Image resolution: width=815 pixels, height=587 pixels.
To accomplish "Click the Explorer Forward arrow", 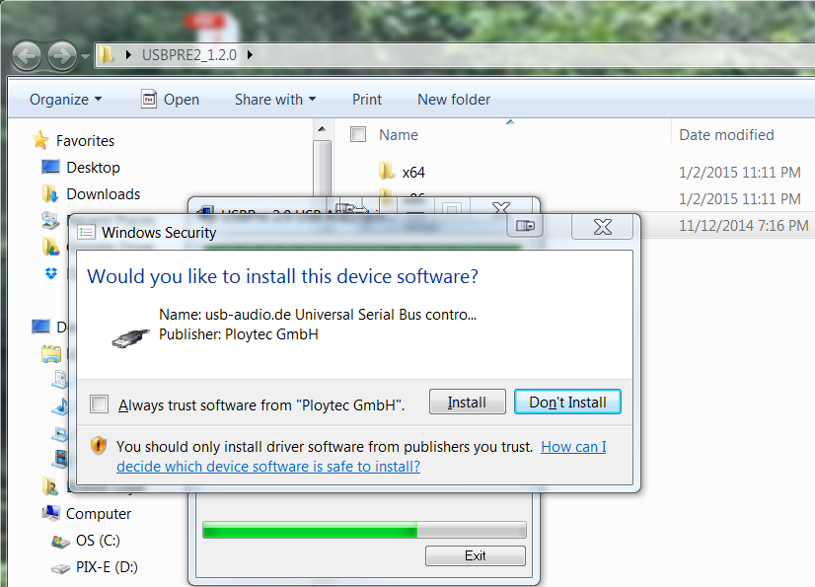I will tap(62, 55).
